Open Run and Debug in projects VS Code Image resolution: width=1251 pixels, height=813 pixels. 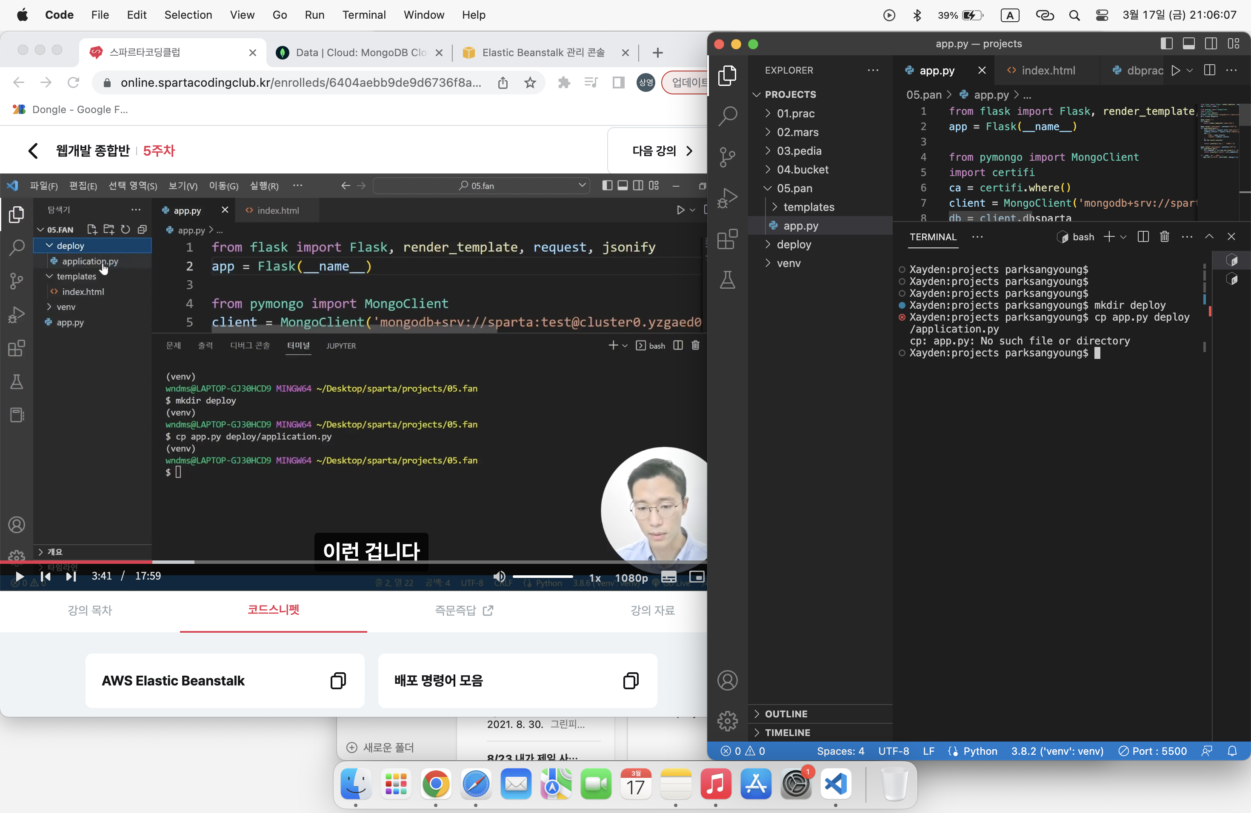(x=728, y=198)
